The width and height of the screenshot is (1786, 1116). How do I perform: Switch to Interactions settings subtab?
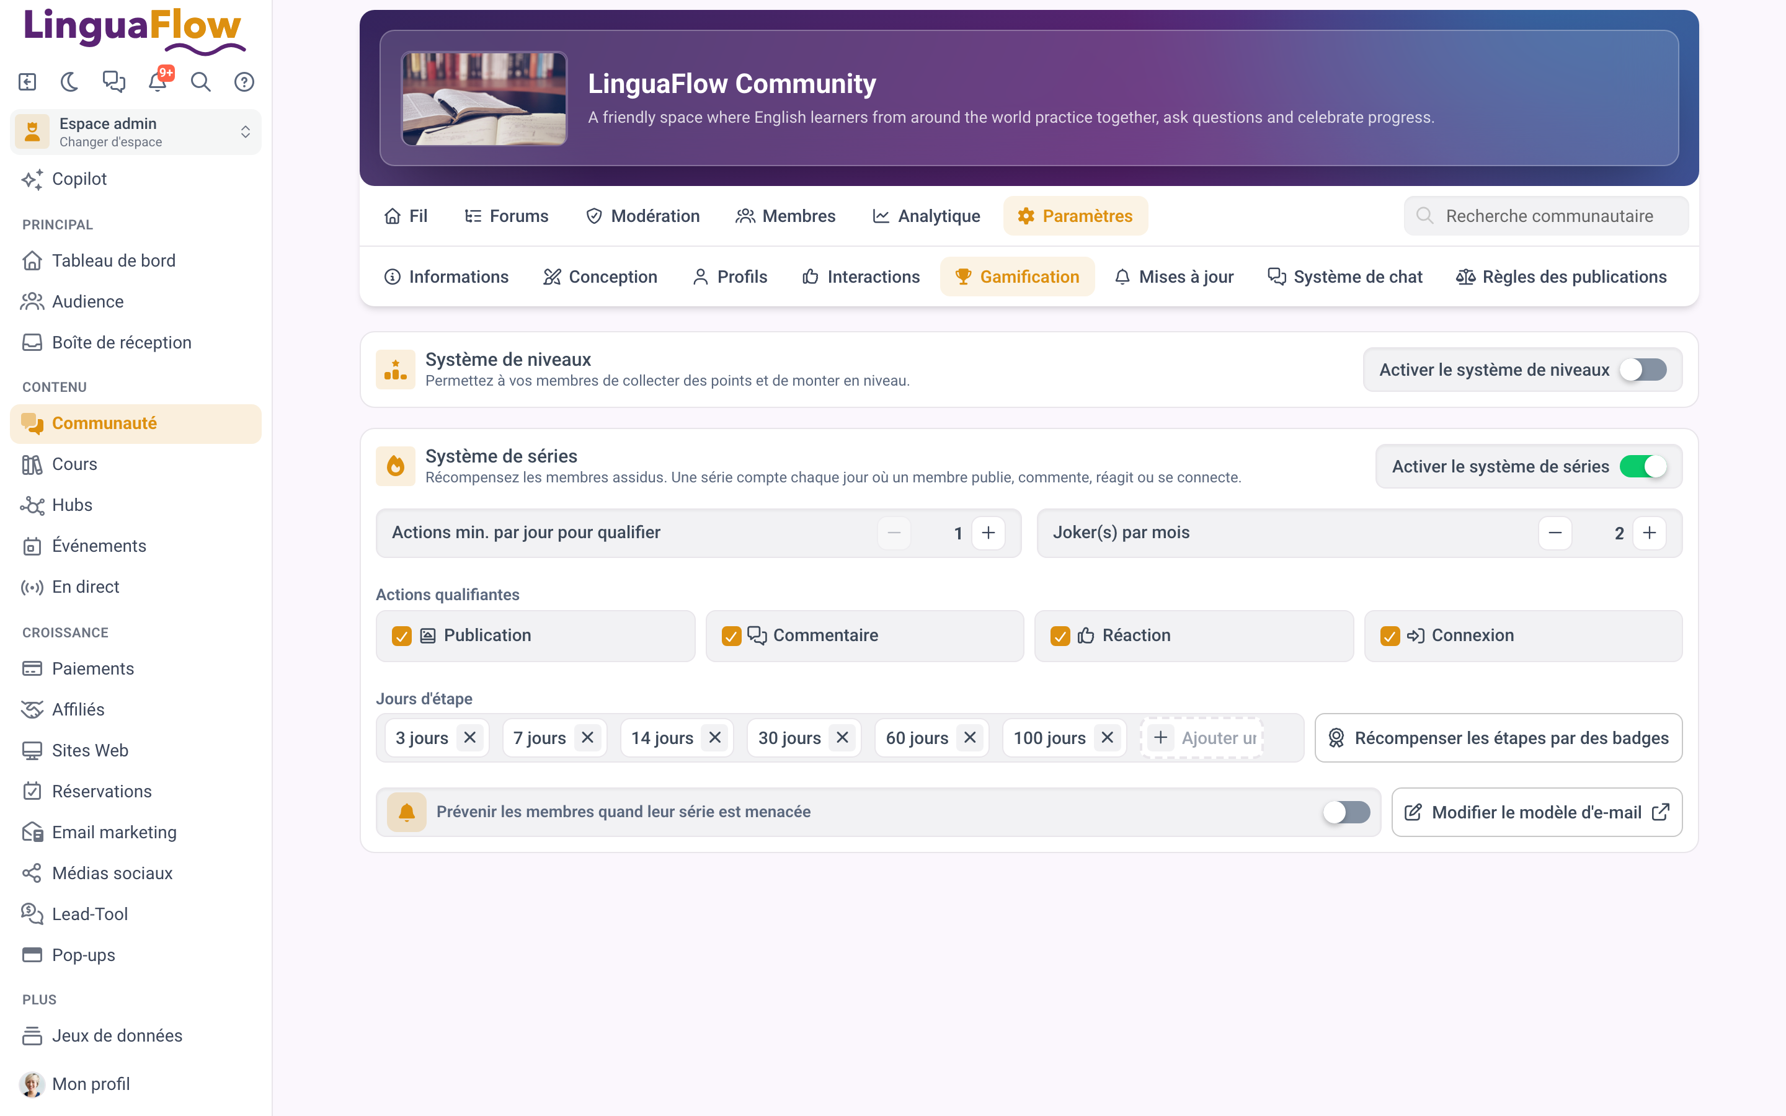pos(861,277)
